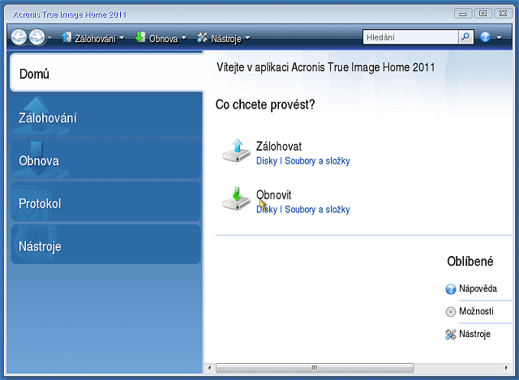This screenshot has height=380, width=519.
Task: Open the Možnosti favorite link
Action: coord(476,311)
